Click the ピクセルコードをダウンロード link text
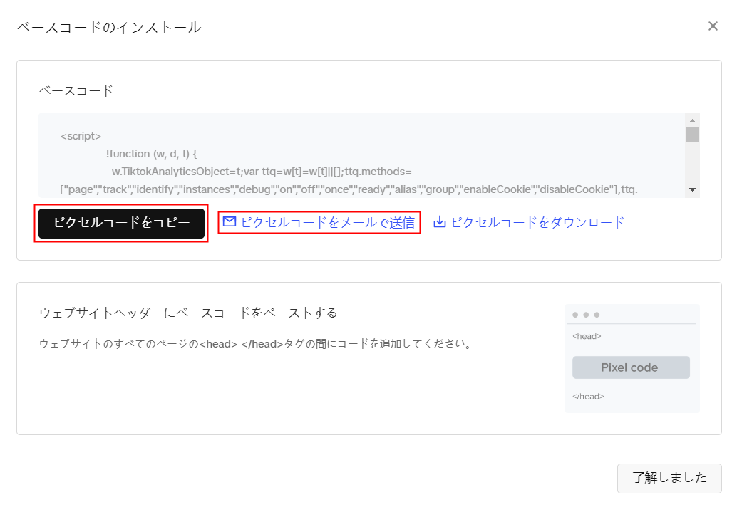737x512 pixels. (537, 222)
